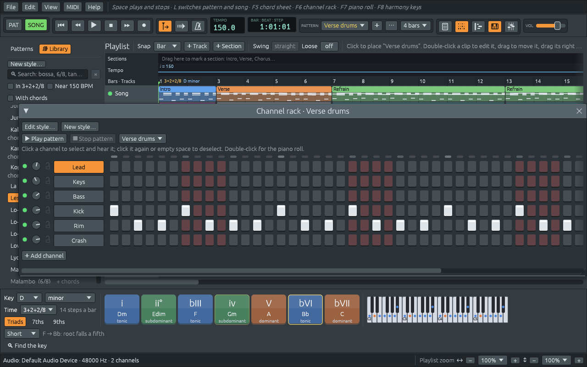Open the key 'D' dropdown
Screen dimensions: 587x367
29,298
